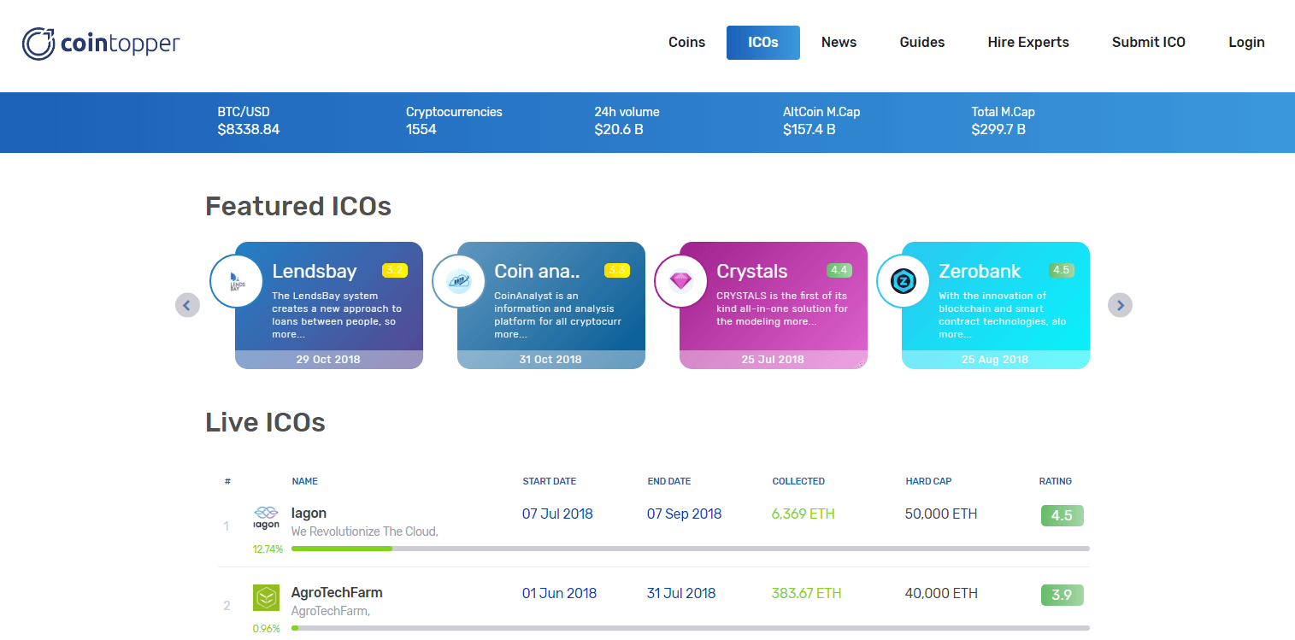Click the AgroTechFarm green logo icon
The height and width of the screenshot is (640, 1295).
(x=266, y=596)
